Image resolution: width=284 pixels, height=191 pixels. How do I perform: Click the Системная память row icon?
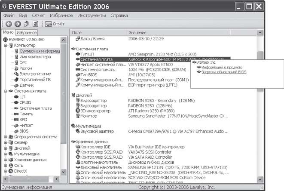click(78, 69)
